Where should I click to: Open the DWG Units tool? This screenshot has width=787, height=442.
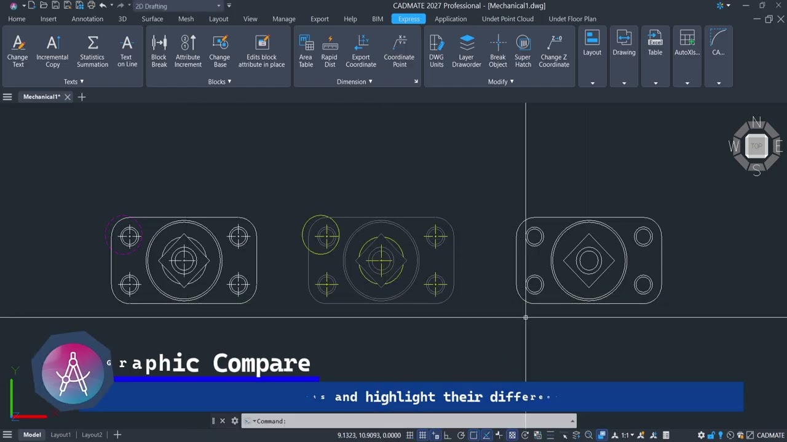coord(437,51)
